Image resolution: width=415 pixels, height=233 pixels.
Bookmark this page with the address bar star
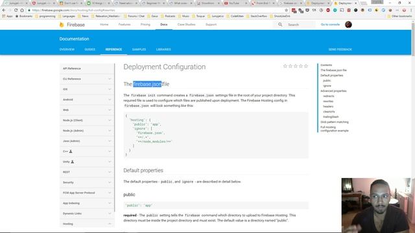(286, 10)
